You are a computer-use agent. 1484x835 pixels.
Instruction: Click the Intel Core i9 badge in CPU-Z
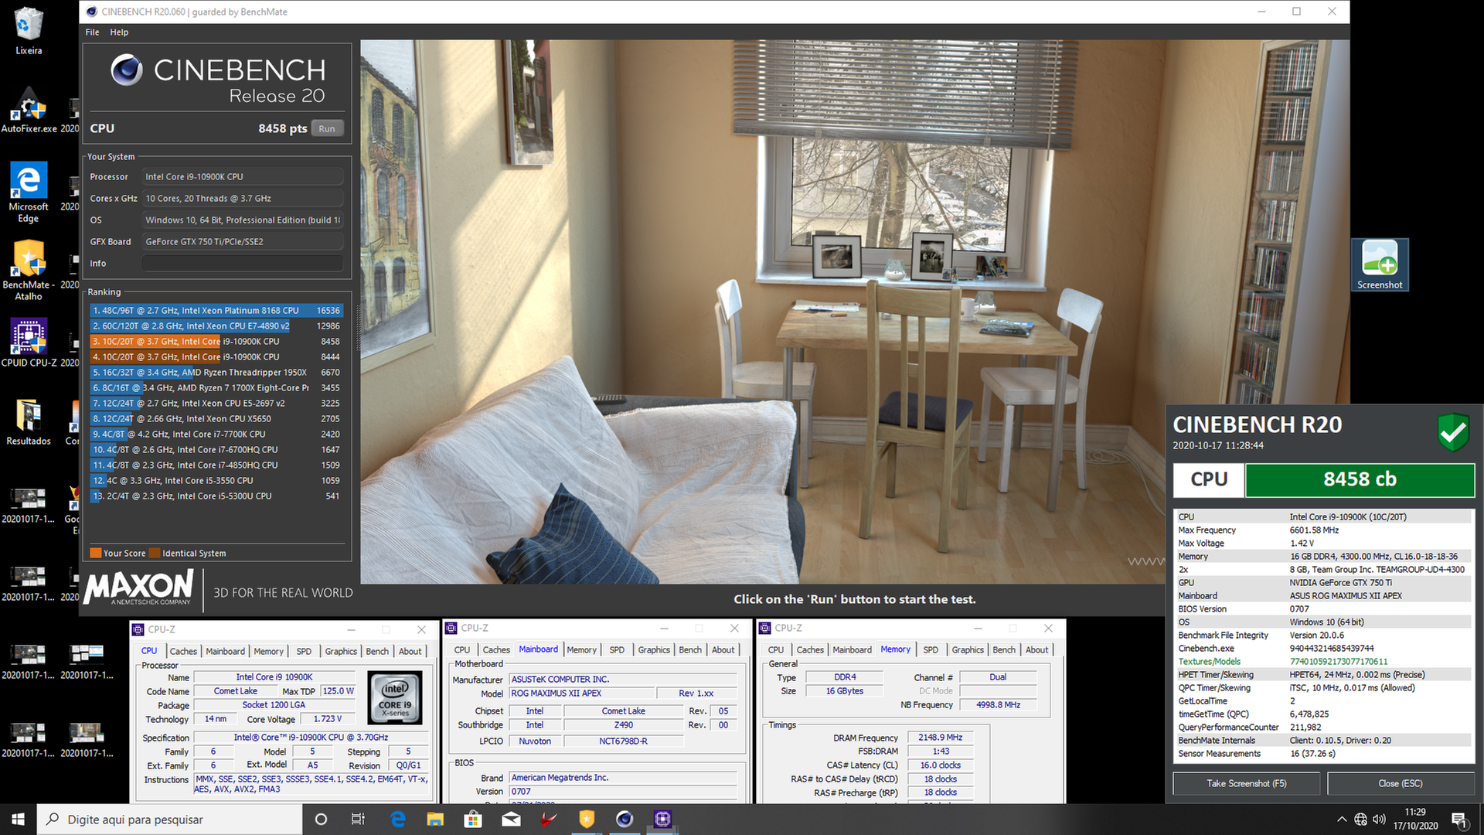coord(395,697)
